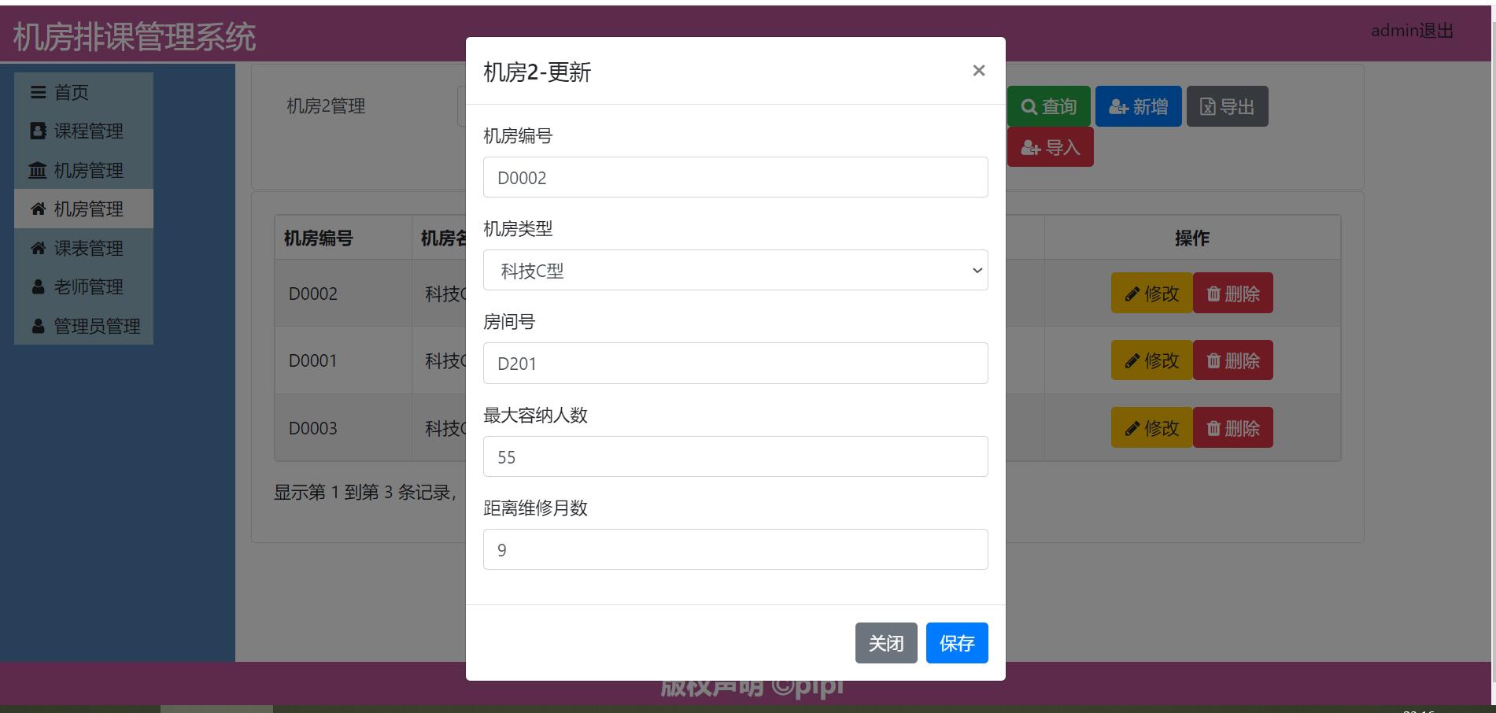Export data with the 导出 button
This screenshot has width=1496, height=713.
tap(1227, 106)
